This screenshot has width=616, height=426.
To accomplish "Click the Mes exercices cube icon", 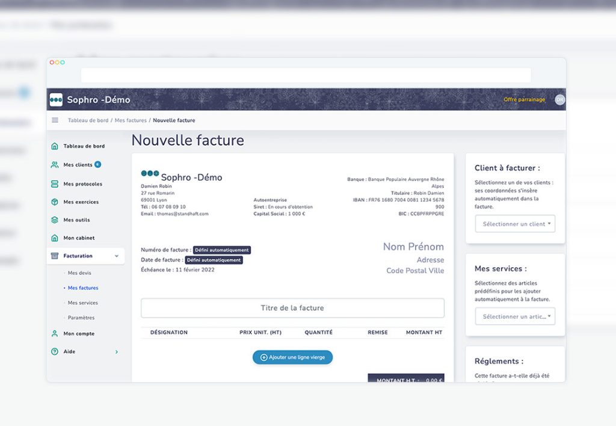I will (x=55, y=202).
